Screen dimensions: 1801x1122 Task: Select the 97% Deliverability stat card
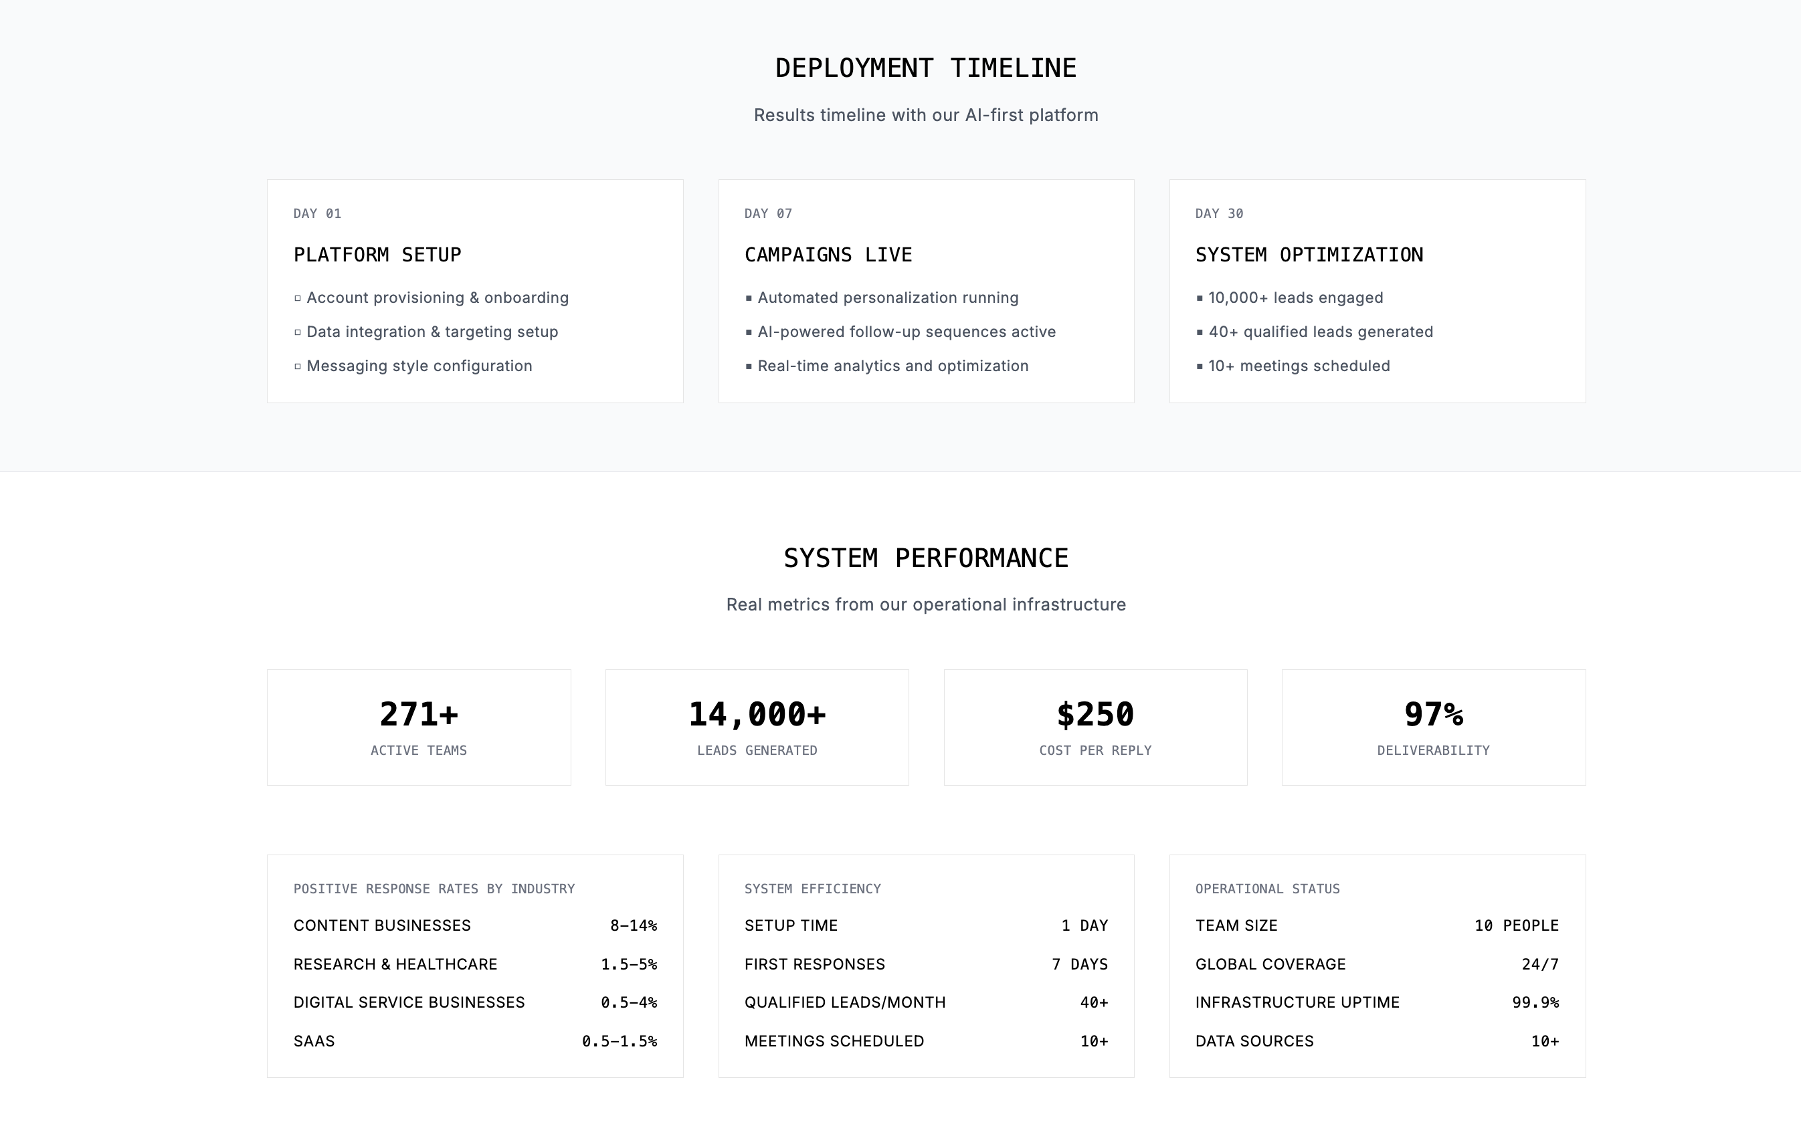pyautogui.click(x=1433, y=727)
